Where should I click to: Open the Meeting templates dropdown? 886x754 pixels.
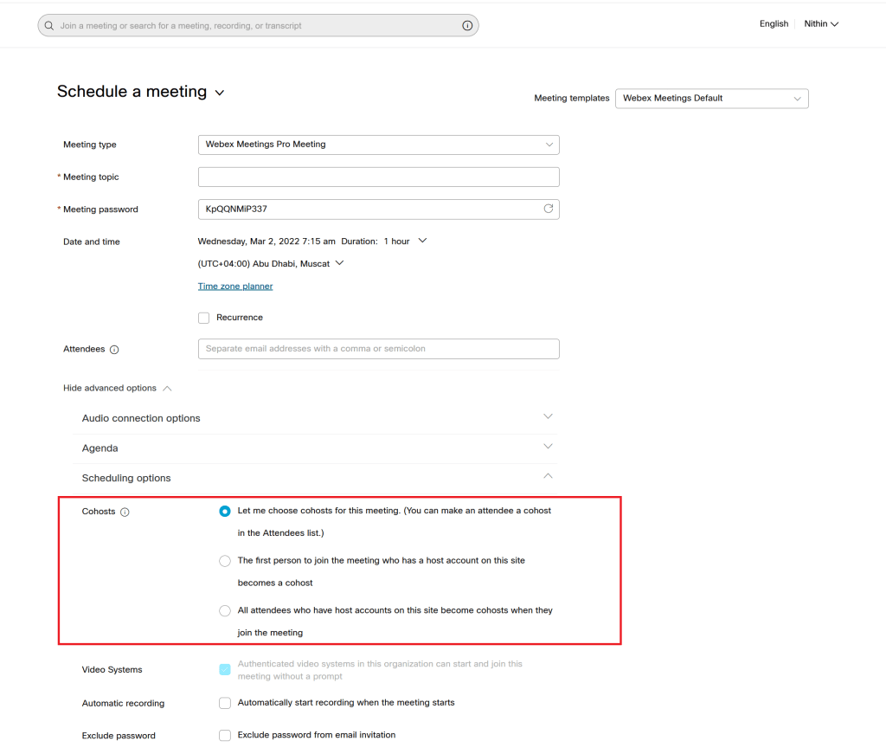[711, 99]
